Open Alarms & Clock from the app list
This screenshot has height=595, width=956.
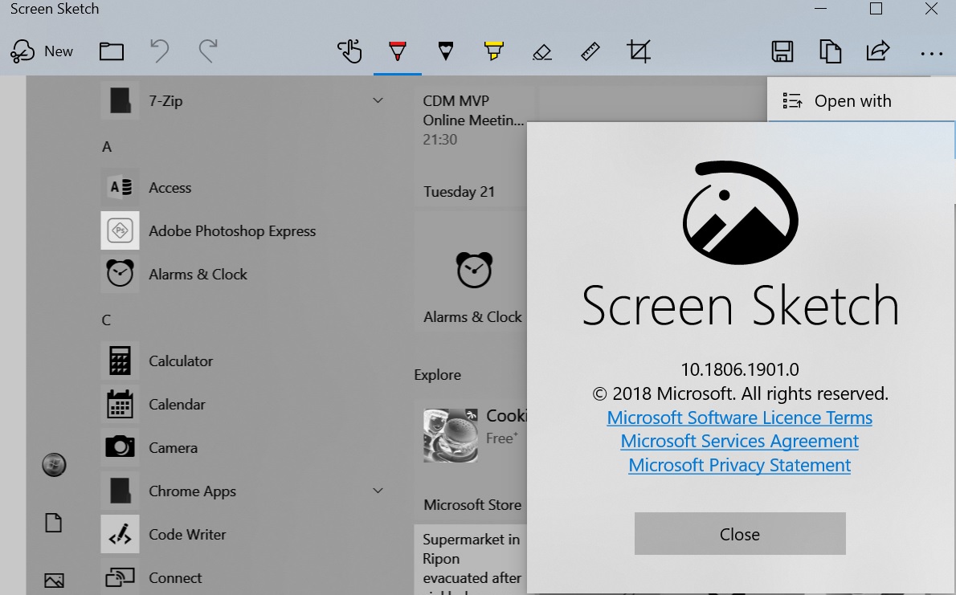pyautogui.click(x=198, y=274)
